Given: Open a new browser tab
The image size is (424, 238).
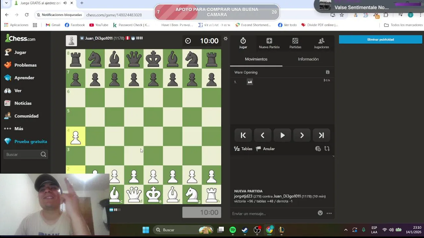Looking at the screenshot, I should tap(82, 3).
